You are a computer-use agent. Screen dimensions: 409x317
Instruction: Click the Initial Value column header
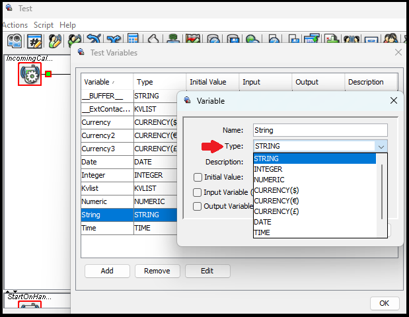(x=213, y=82)
